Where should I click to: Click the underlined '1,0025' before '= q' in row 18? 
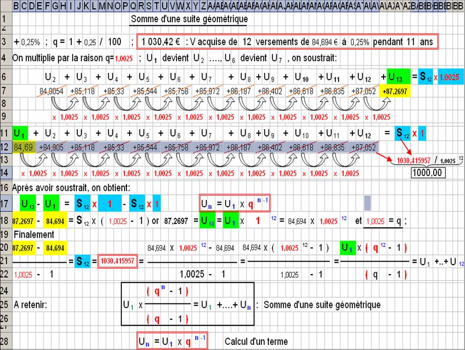(375, 222)
